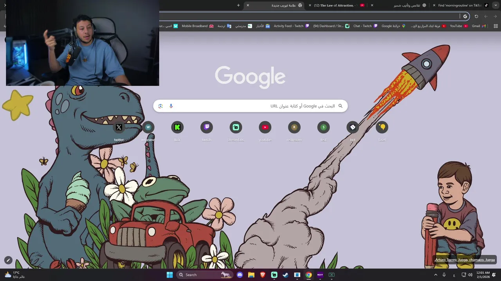Open the Excel-like green app in taskbar
Viewport: 501px width, 281px height.
(x=332, y=275)
